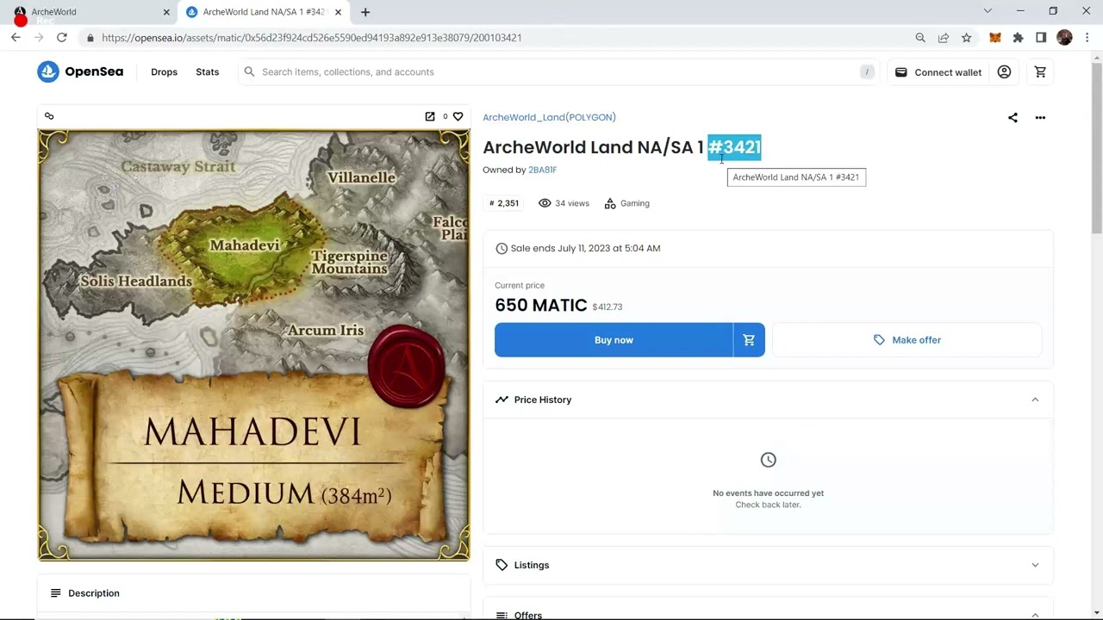Click the Gaming category tag
The image size is (1103, 620).
tap(626, 203)
